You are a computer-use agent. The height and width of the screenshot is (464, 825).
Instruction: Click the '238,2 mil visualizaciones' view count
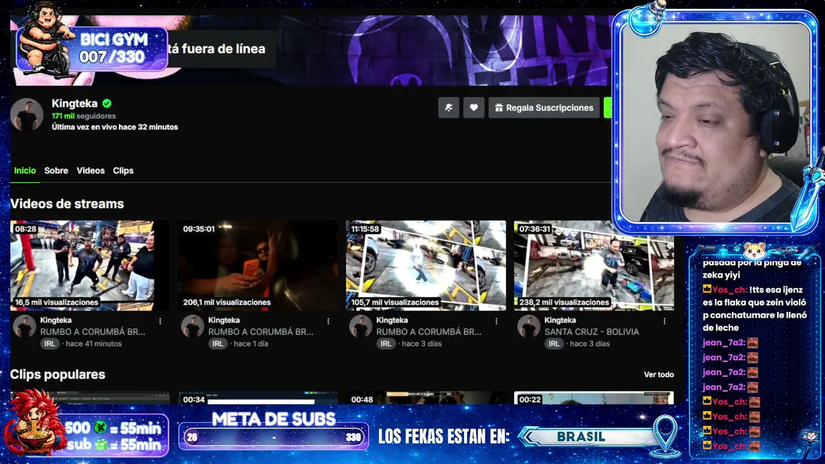[x=563, y=302]
